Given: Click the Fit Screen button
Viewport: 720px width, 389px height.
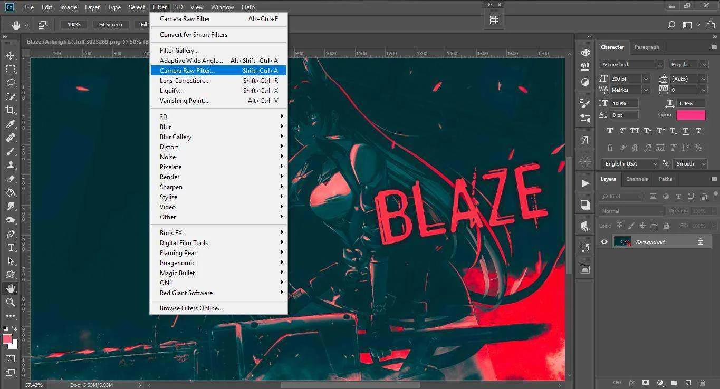Looking at the screenshot, I should (x=111, y=25).
